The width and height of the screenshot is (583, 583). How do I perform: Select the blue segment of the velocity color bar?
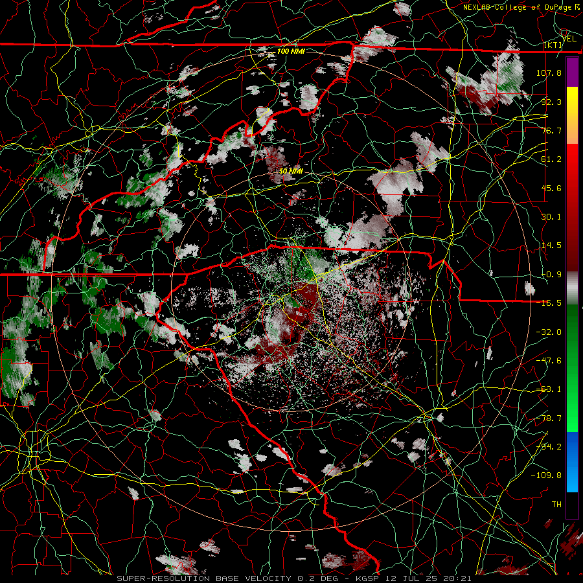572,462
